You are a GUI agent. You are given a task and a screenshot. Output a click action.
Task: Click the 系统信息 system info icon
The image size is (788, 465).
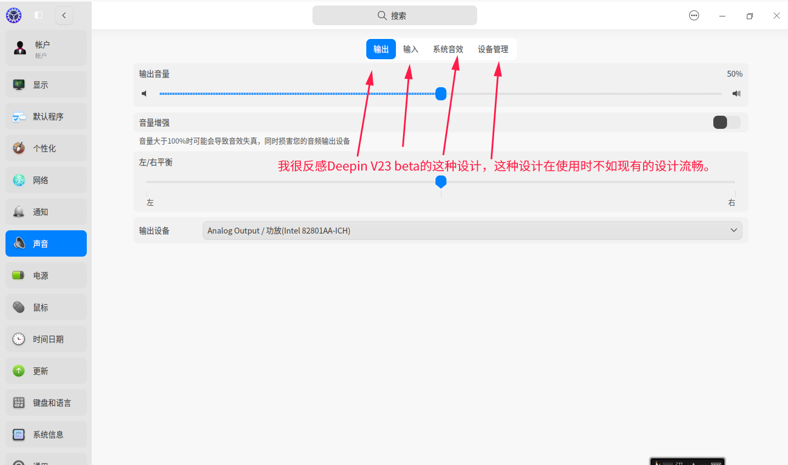click(x=19, y=434)
